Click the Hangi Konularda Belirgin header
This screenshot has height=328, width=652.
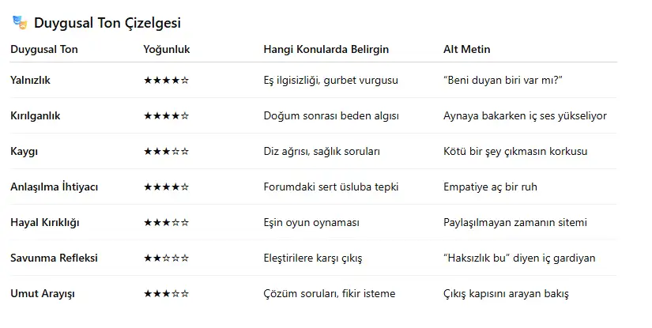(326, 49)
